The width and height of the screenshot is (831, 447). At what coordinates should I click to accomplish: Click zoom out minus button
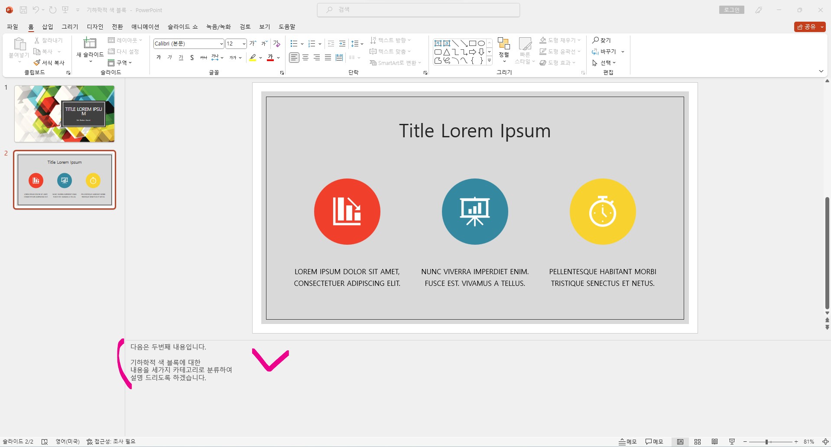click(745, 442)
